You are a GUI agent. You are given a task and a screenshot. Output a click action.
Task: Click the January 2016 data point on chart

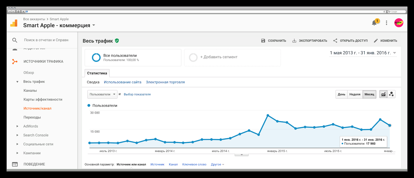coord(390,125)
